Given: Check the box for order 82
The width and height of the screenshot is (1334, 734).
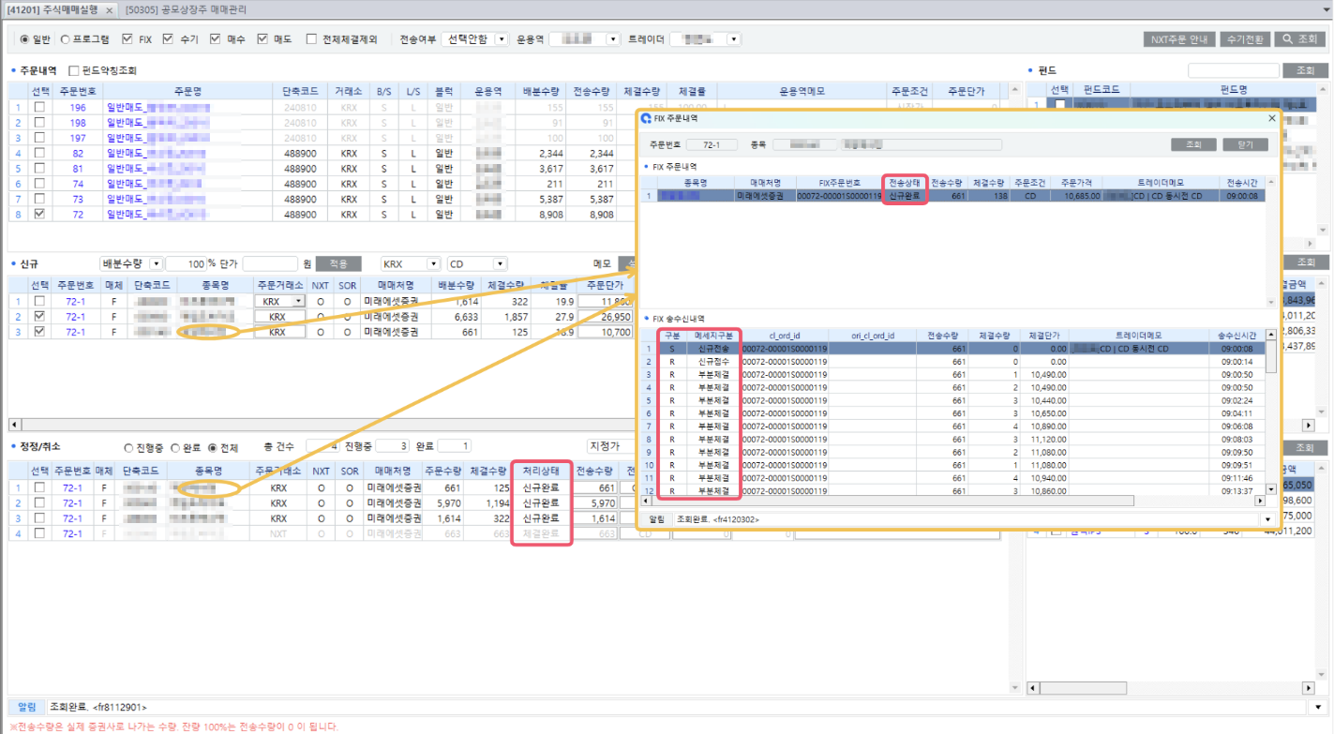Looking at the screenshot, I should click(39, 153).
